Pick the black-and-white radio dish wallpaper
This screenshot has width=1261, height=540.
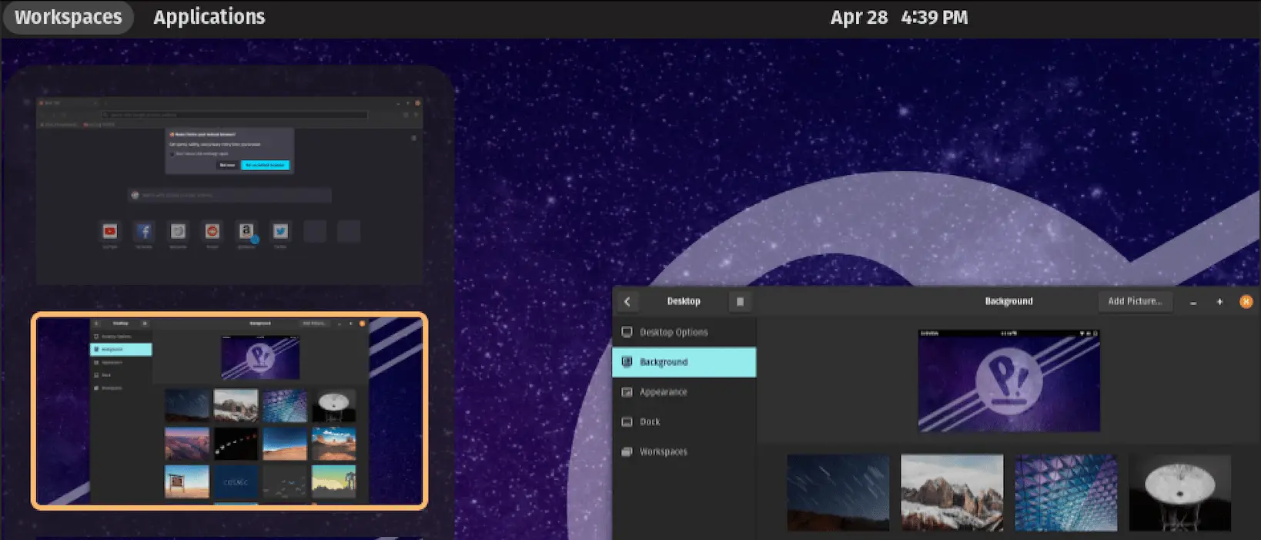pos(1179,492)
